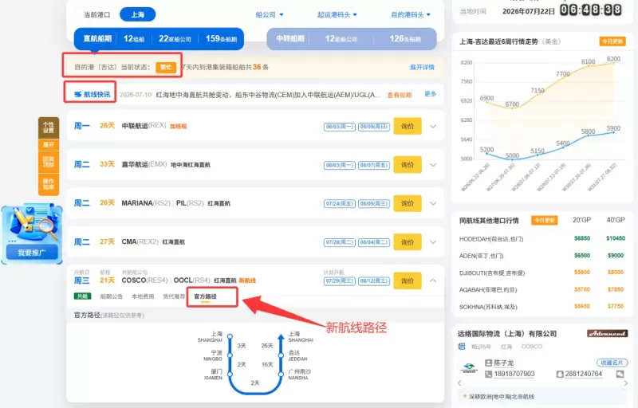Click the DJIBOUTI(吉布提,吉布提) port row
The width and height of the screenshot is (638, 408).
click(542, 273)
